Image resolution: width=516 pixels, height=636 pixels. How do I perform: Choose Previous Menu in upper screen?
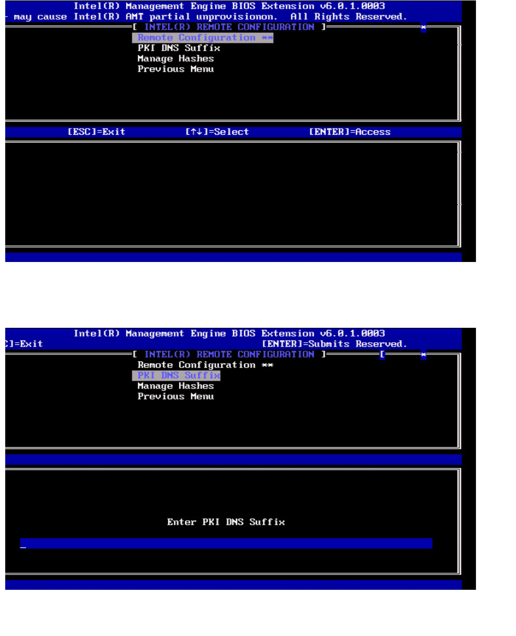coord(176,69)
